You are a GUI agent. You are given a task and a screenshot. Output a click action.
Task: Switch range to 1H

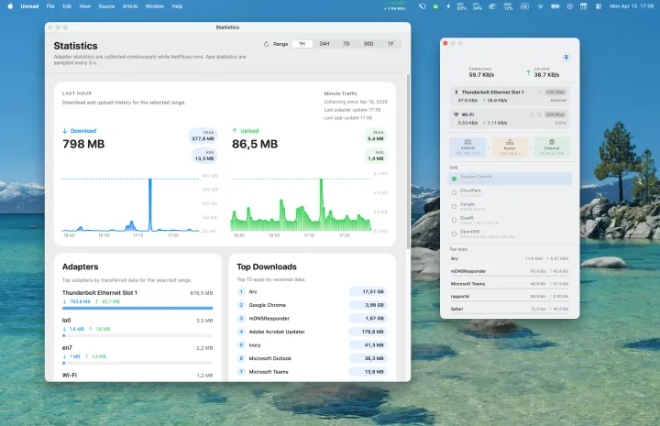click(x=302, y=44)
